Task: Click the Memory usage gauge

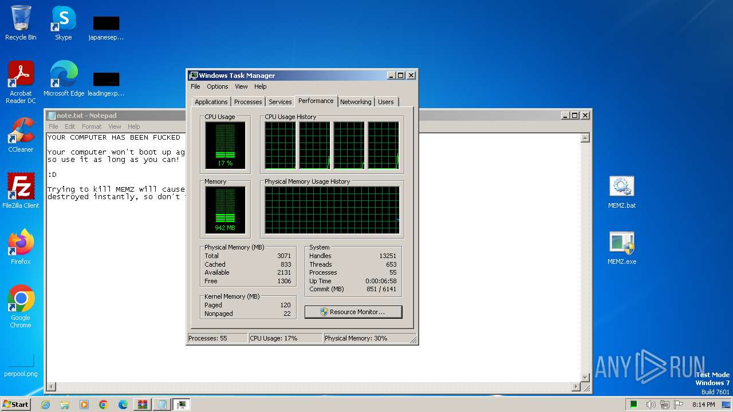Action: coord(225,210)
